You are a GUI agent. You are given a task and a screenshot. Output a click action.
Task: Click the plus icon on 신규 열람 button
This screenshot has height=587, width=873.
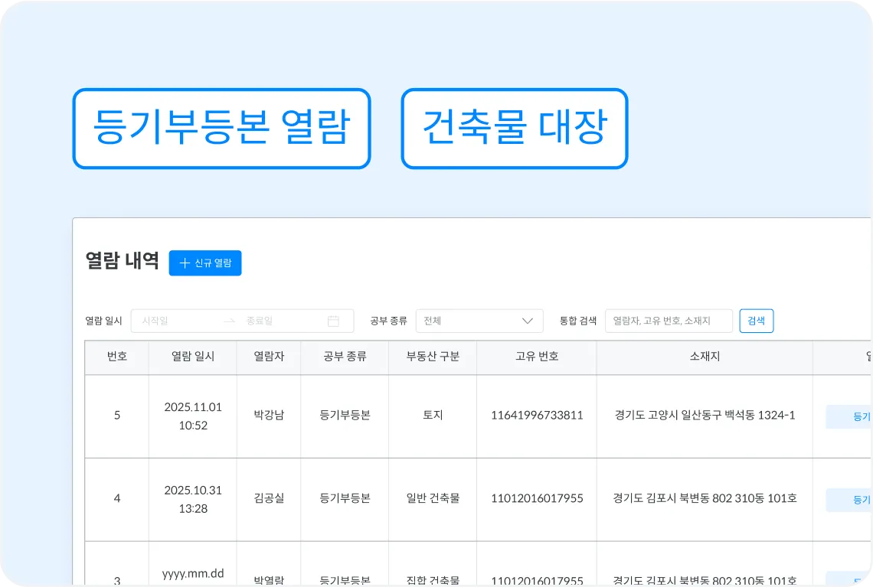(183, 263)
